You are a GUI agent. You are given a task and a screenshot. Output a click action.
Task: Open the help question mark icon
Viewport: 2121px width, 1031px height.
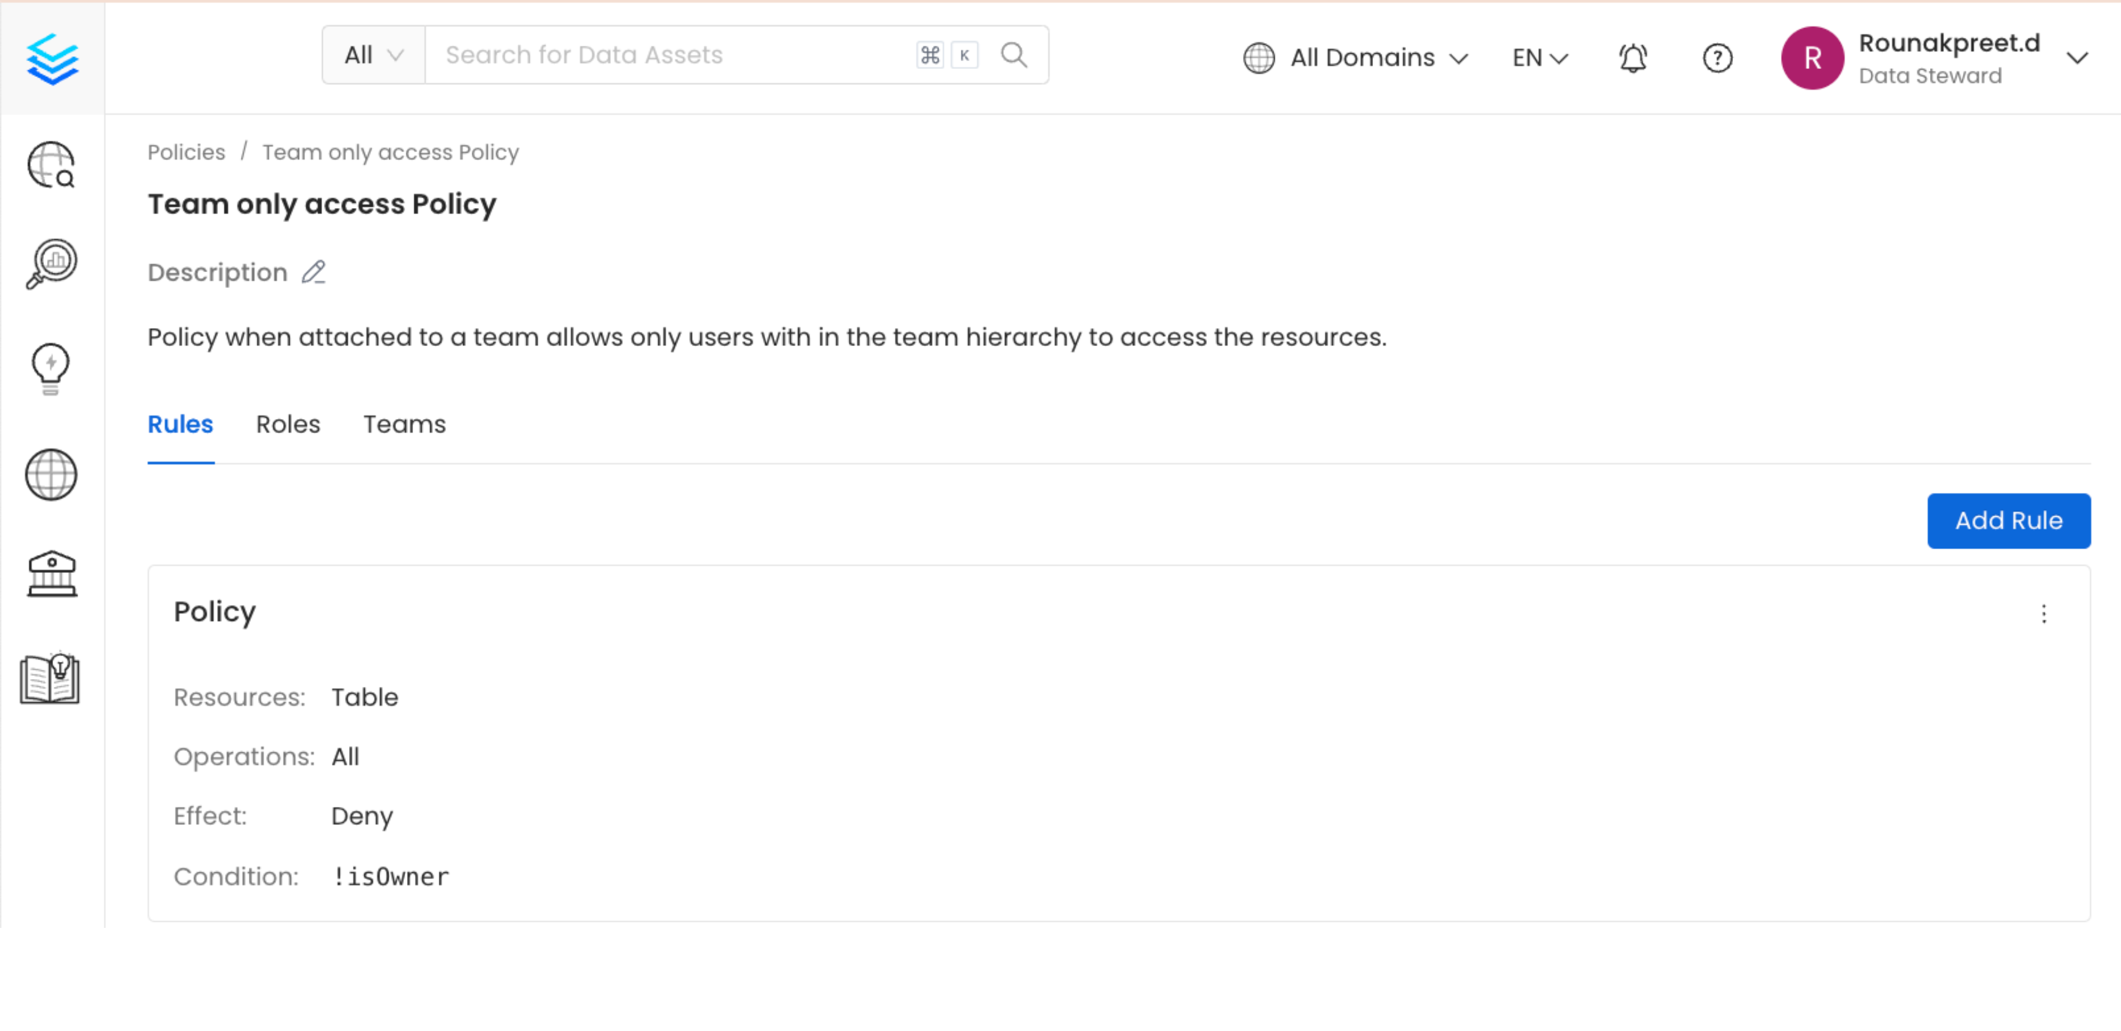1716,57
